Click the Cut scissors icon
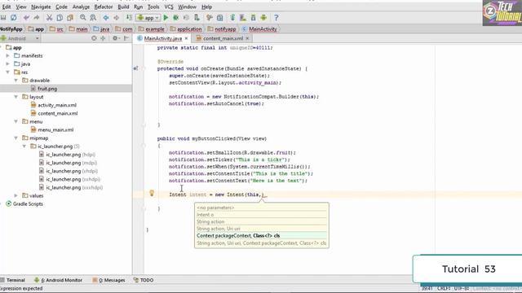This screenshot has height=293, width=522. 49,18
